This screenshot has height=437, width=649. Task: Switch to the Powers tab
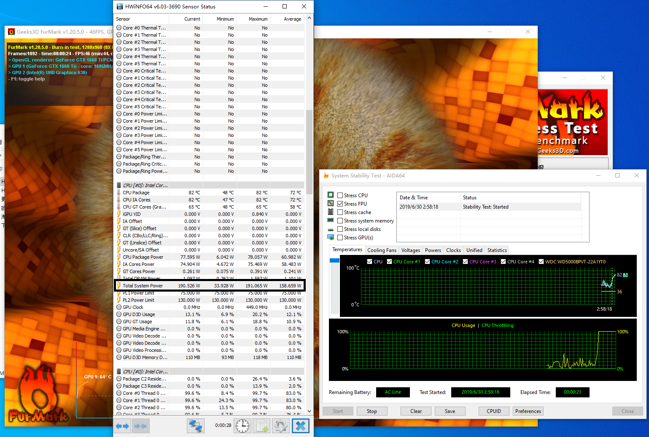pos(433,250)
